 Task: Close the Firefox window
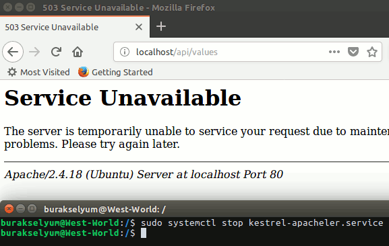pyautogui.click(x=7, y=7)
